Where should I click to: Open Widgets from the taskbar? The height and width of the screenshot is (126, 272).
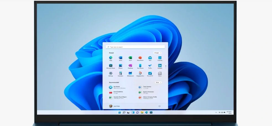pyautogui.click(x=133, y=112)
